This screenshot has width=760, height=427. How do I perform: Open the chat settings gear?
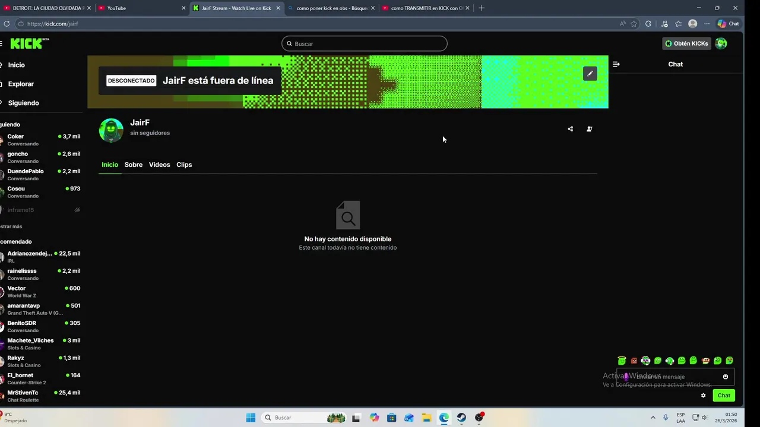pos(704,396)
